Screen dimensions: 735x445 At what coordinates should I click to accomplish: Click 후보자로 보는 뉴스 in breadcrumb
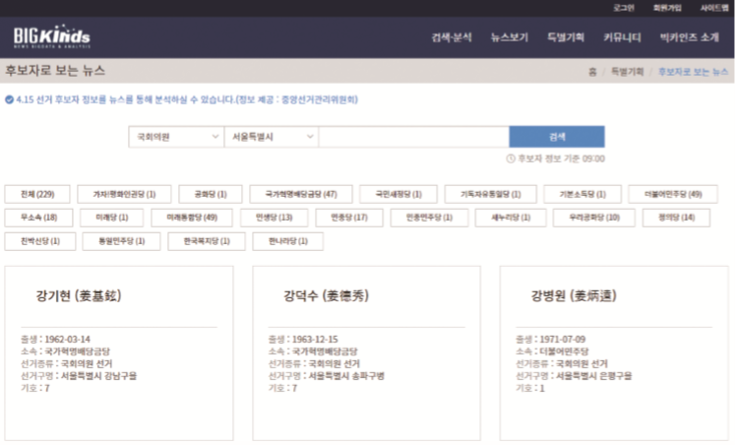(693, 72)
